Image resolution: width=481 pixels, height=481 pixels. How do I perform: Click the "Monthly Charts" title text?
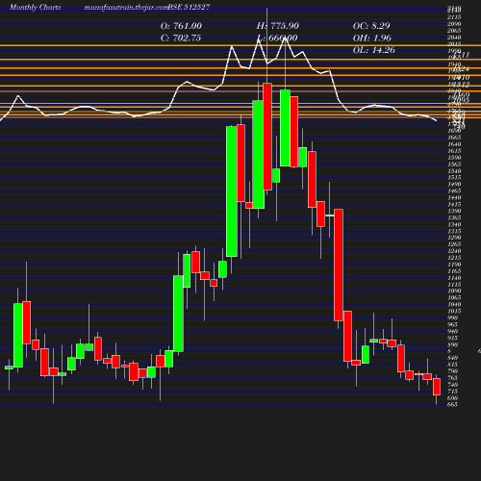[35, 7]
